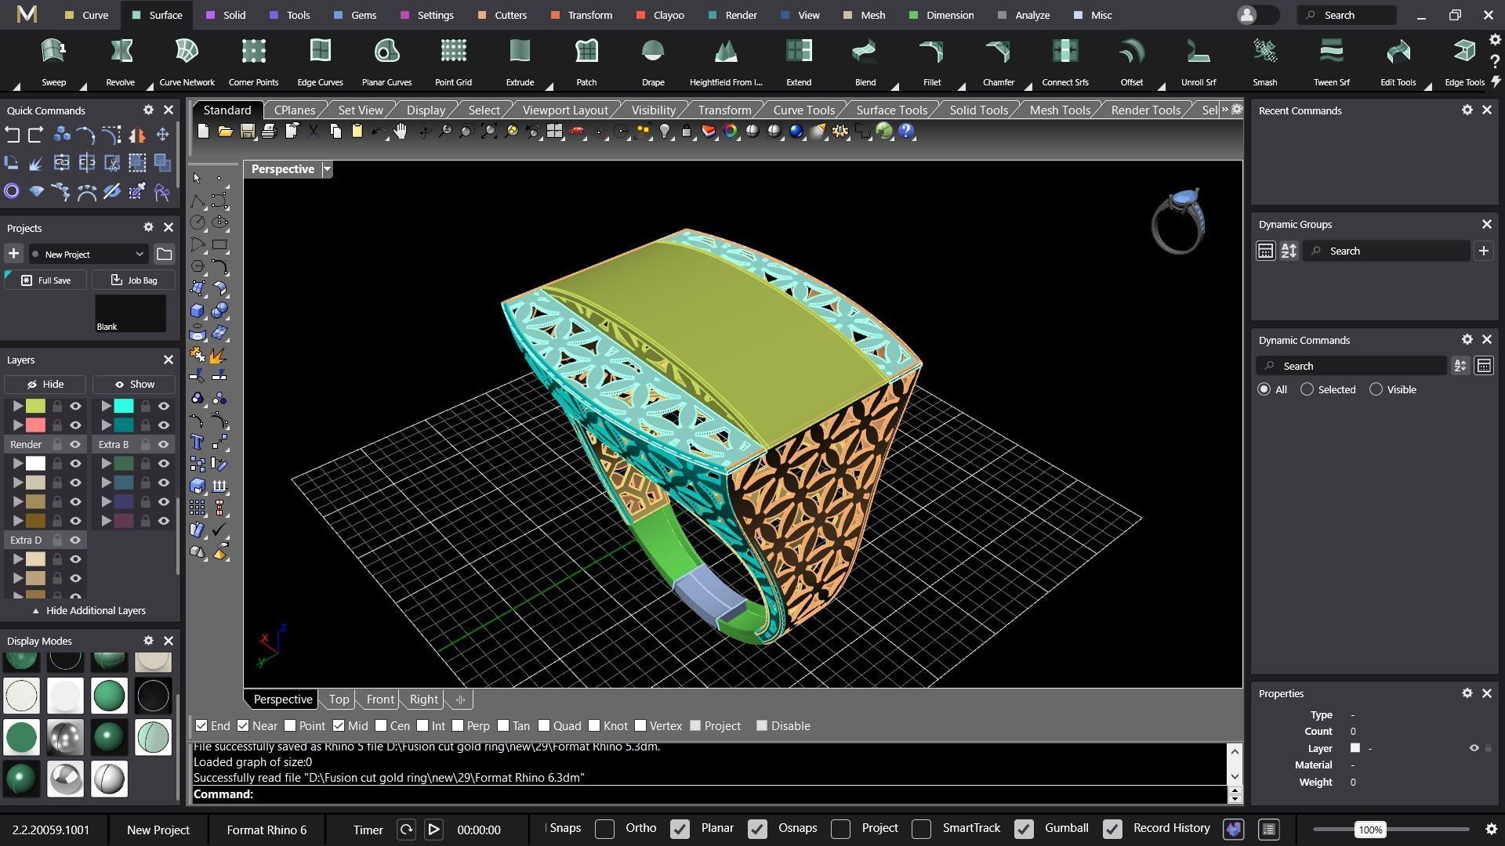Click the Unroll Srf icon
Screen dimensions: 1505x846
[1198, 52]
